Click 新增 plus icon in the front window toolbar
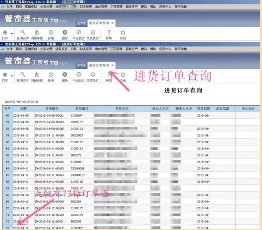Image resolution: width=262 pixels, height=230 pixels. pos(51,74)
